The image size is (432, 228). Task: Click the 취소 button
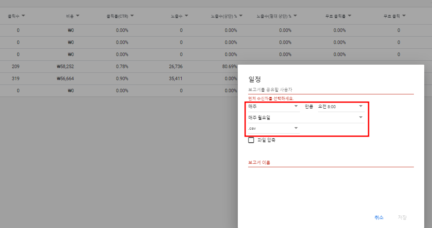click(379, 217)
